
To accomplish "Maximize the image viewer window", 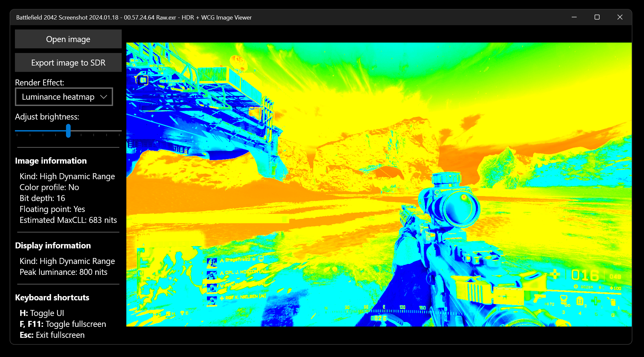I will (x=597, y=17).
